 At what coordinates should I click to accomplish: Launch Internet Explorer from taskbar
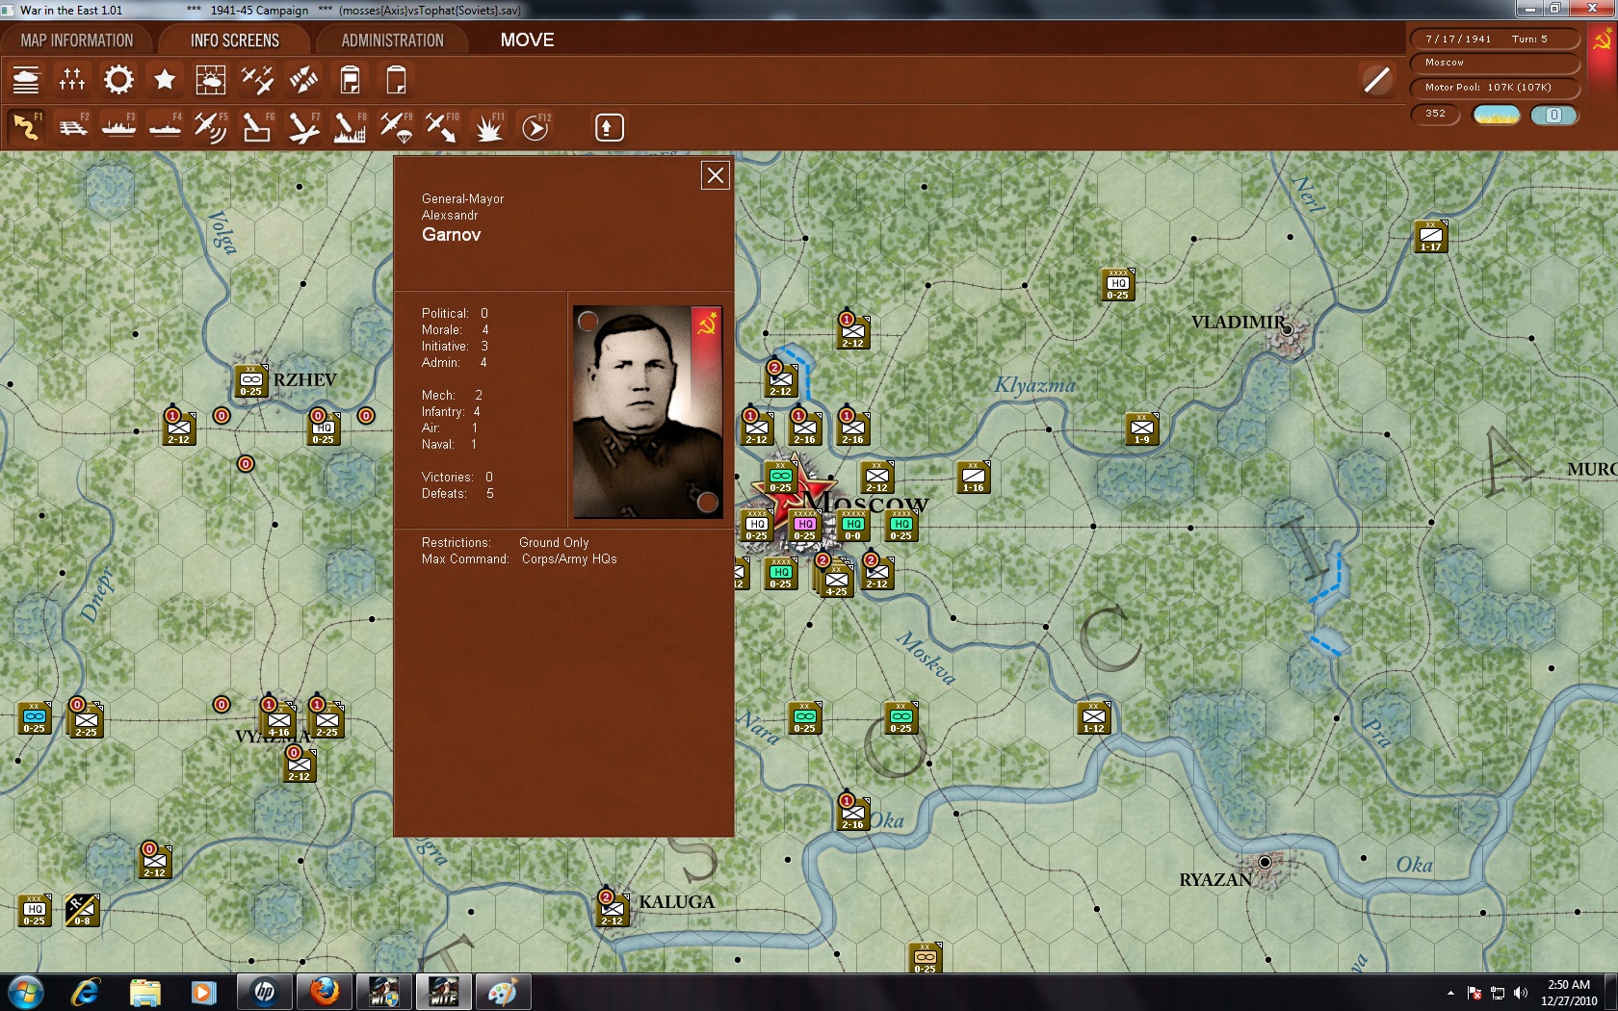tap(85, 992)
